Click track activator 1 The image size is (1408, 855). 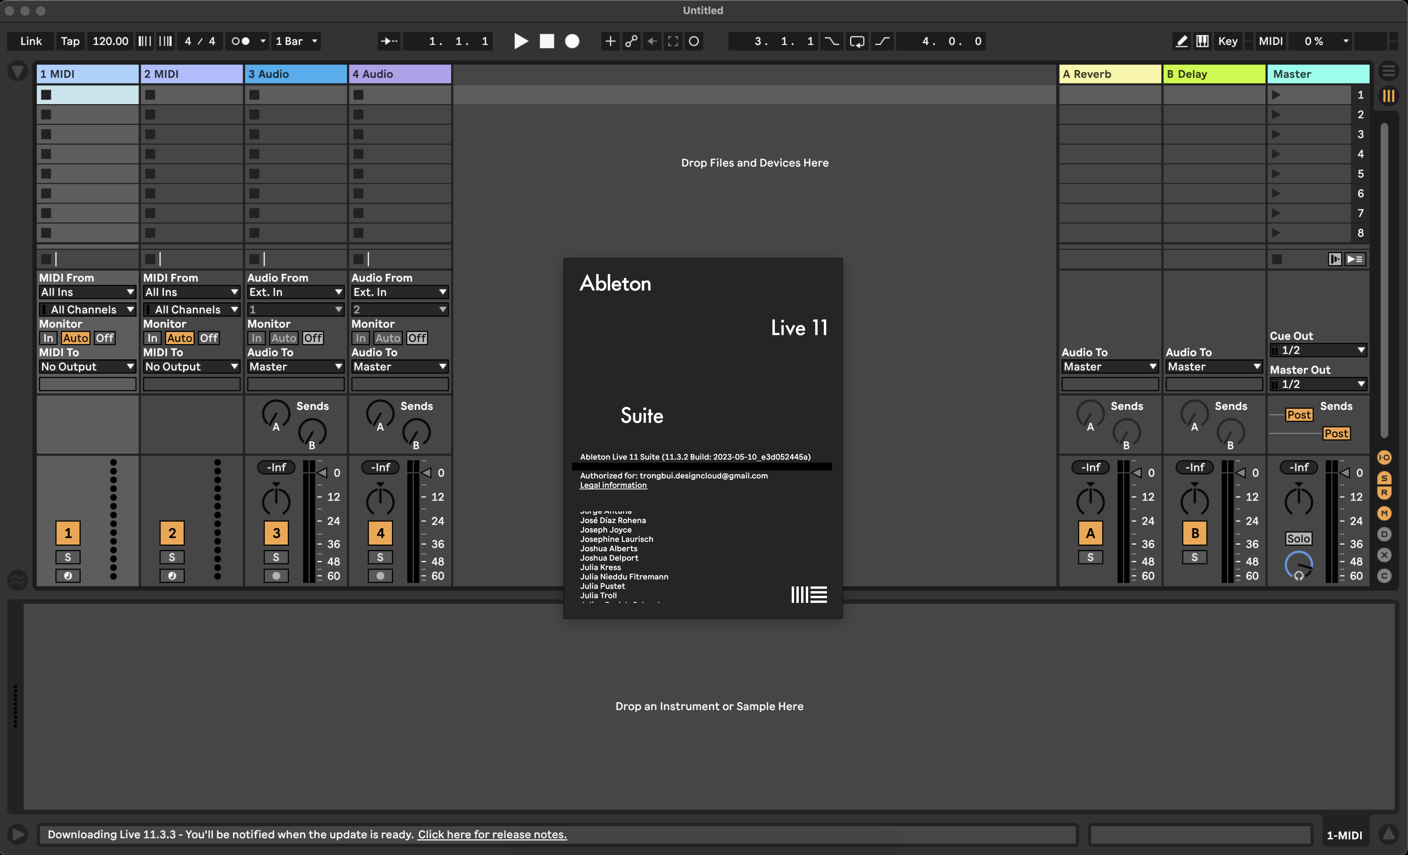tap(68, 533)
